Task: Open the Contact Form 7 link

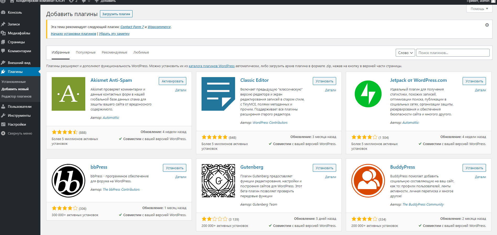Action: [132, 27]
